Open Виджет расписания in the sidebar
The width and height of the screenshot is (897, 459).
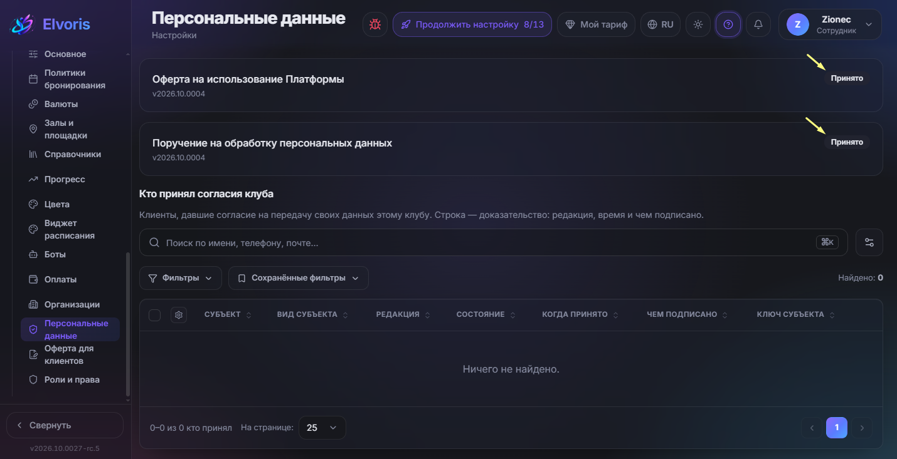[x=70, y=229]
